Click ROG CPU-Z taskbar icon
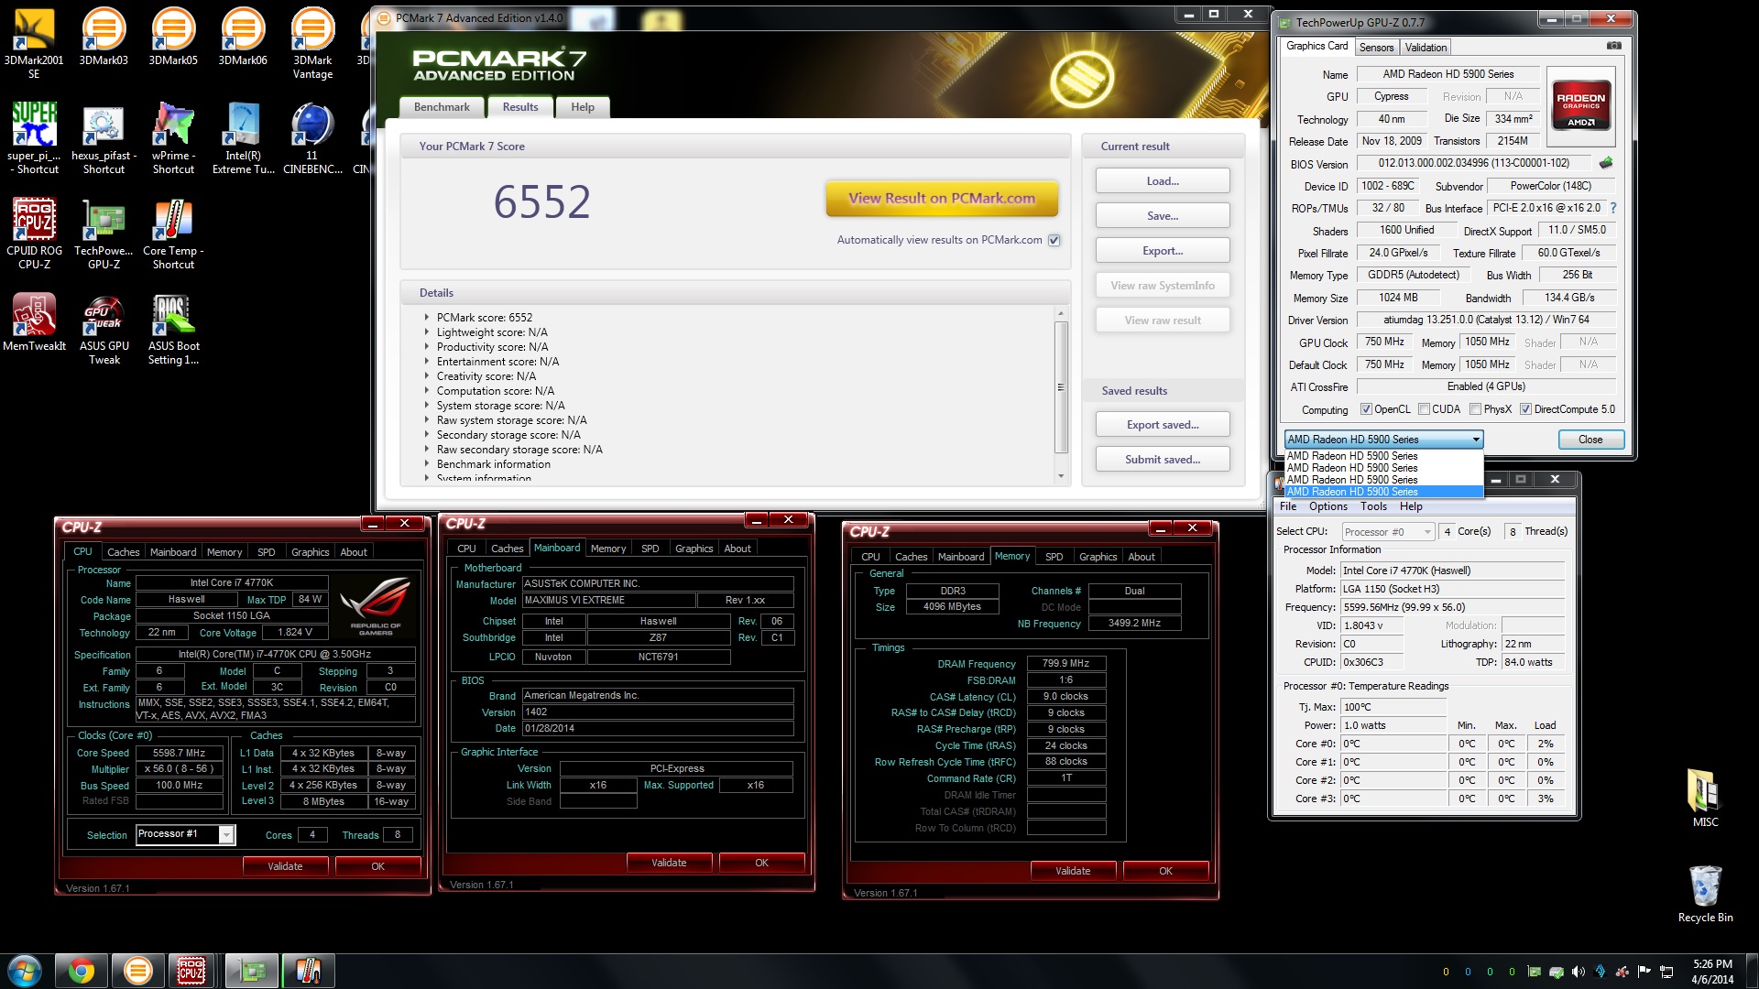Screen dimensions: 1759x989 [x=191, y=971]
